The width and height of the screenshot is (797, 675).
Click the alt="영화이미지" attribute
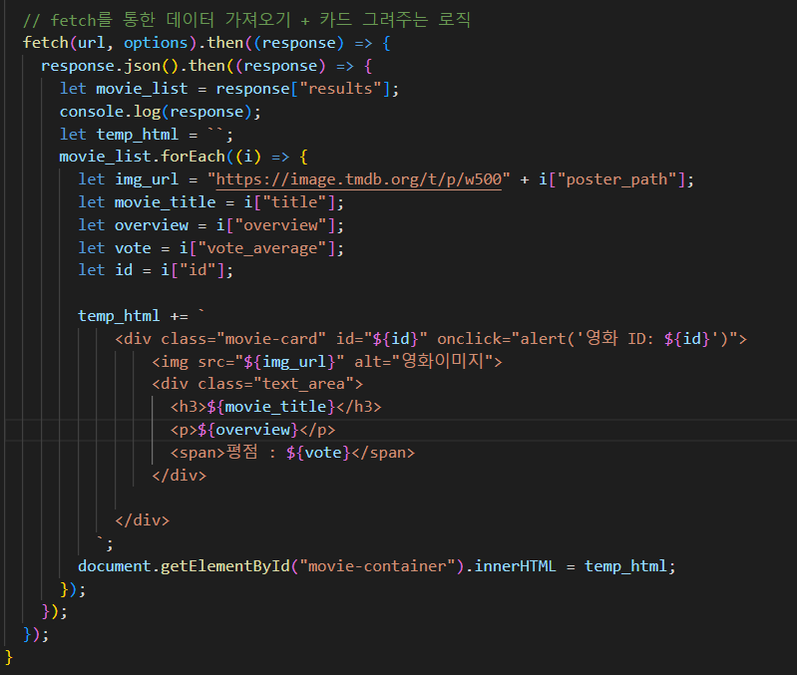click(423, 361)
